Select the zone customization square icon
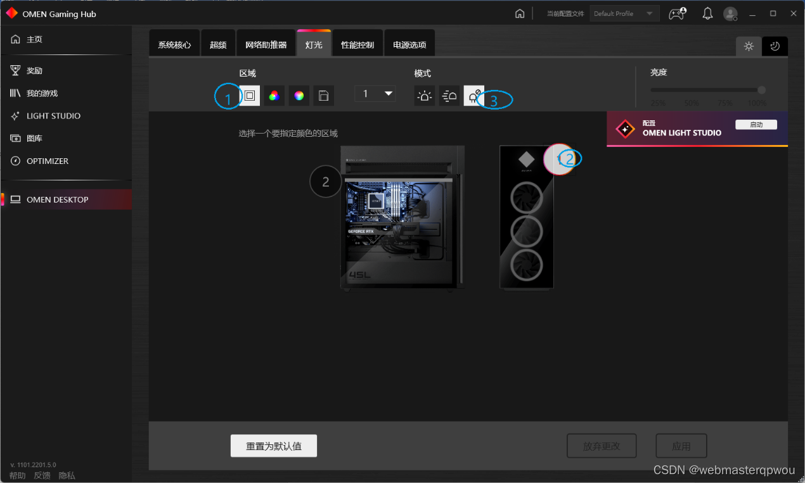The image size is (805, 483). point(250,96)
